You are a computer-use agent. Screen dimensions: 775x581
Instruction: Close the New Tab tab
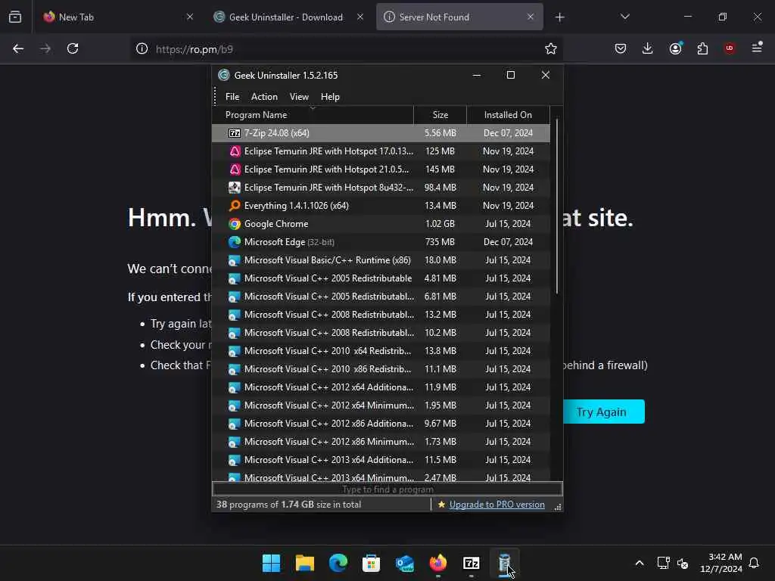[x=190, y=17]
